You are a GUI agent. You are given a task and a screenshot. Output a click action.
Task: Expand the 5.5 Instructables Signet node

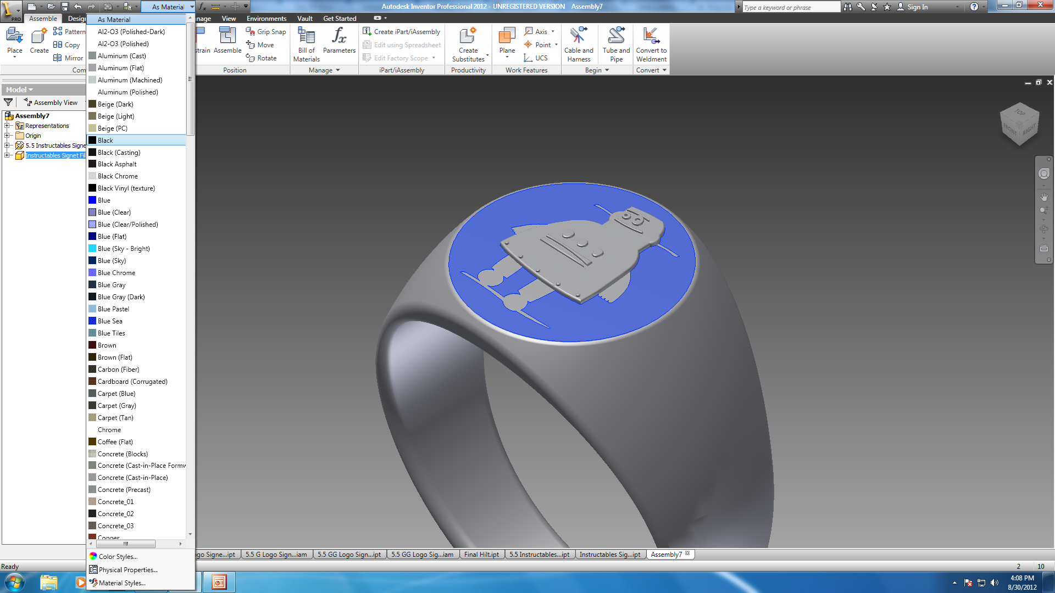point(7,146)
